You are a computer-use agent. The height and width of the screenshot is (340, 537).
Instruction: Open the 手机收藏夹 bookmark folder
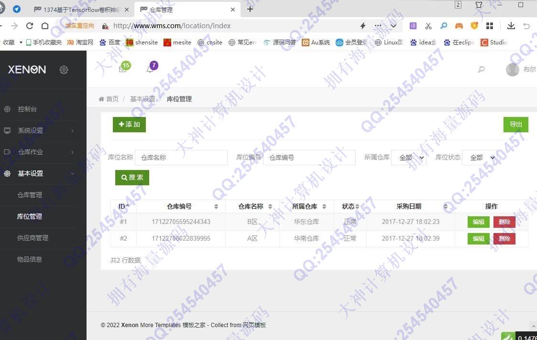click(x=44, y=42)
